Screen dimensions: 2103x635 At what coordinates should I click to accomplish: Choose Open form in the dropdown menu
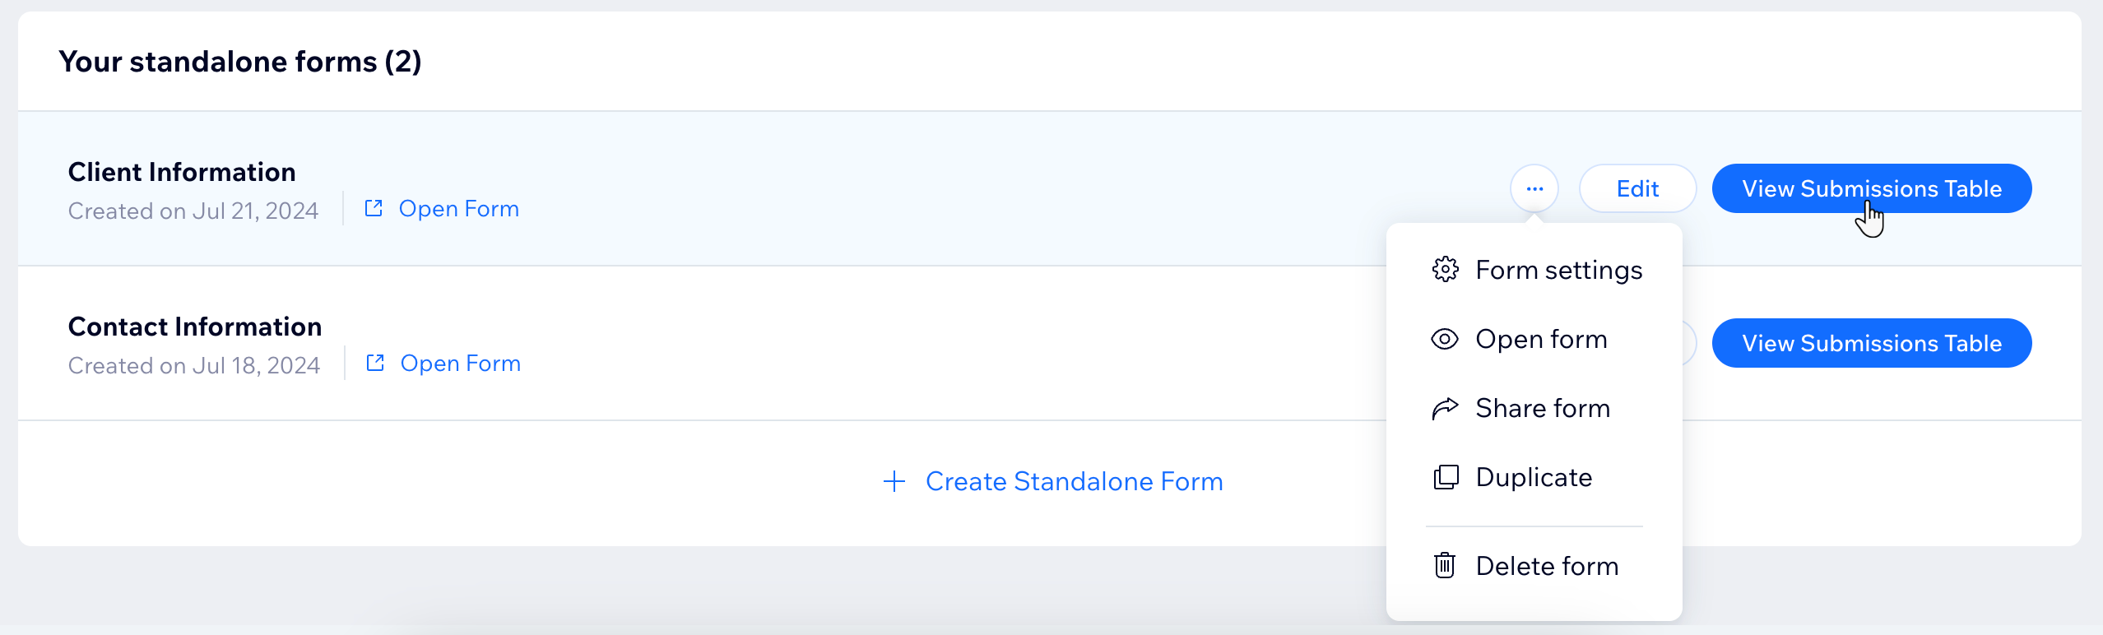[x=1541, y=339]
